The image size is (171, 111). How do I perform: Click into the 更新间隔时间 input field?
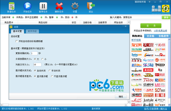[x=34, y=54]
